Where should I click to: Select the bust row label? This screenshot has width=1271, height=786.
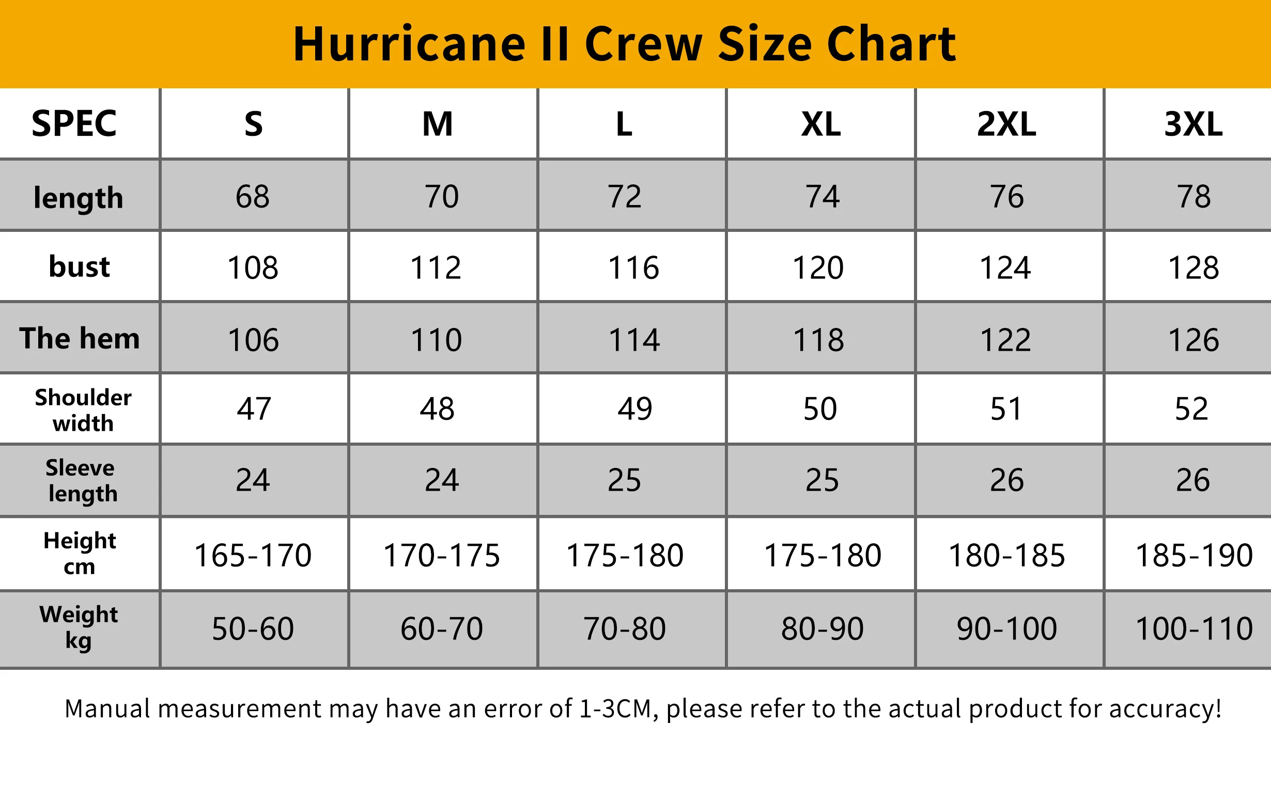(79, 266)
